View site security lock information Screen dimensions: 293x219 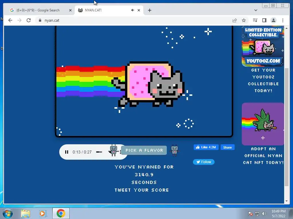40,20
